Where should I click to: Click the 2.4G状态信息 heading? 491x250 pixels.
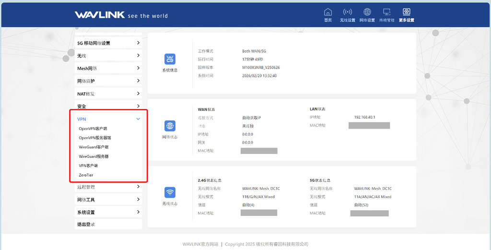click(x=210, y=180)
